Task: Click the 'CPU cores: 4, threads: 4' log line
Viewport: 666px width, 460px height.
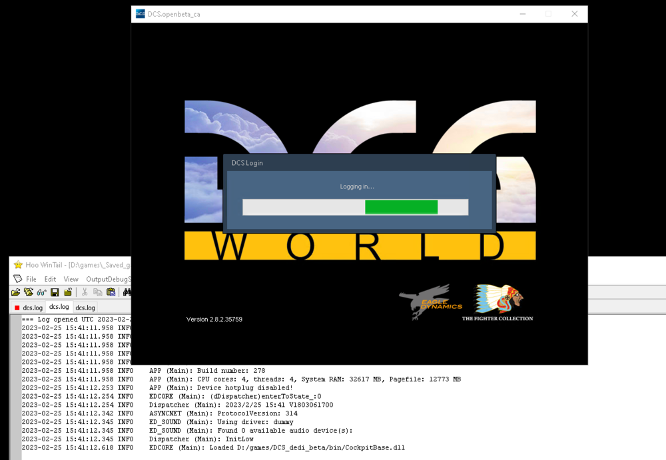Action: click(241, 379)
